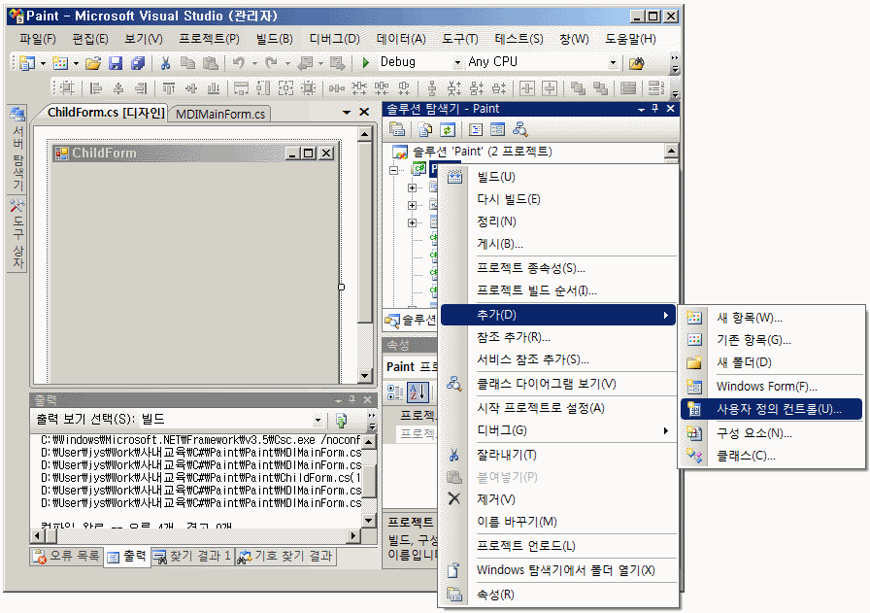Screen dimensions: 870x613
Task: Expand the first child node under the project
Action: tap(412, 187)
